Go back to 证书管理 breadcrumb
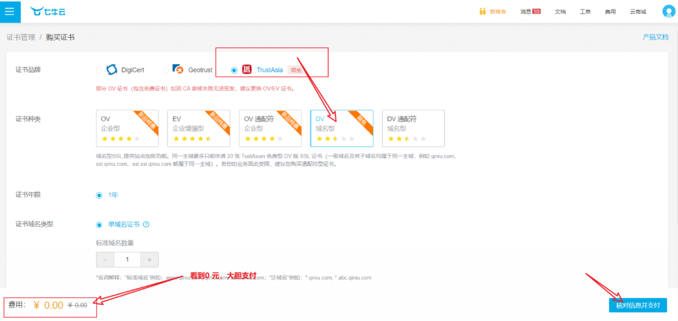Image resolution: width=678 pixels, height=321 pixels. point(21,37)
